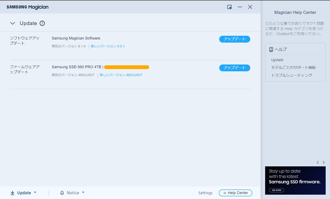The width and height of the screenshot is (330, 199).
Task: Click the ヘルプ heading book icon
Action: tap(271, 49)
